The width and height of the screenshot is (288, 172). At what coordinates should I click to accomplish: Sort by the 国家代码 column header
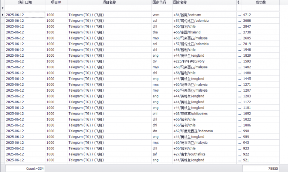[x=162, y=2]
